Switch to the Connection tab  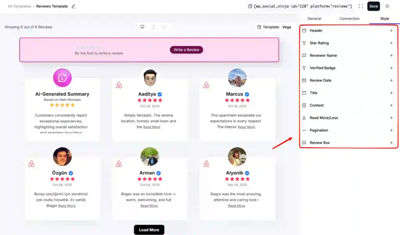click(x=349, y=18)
